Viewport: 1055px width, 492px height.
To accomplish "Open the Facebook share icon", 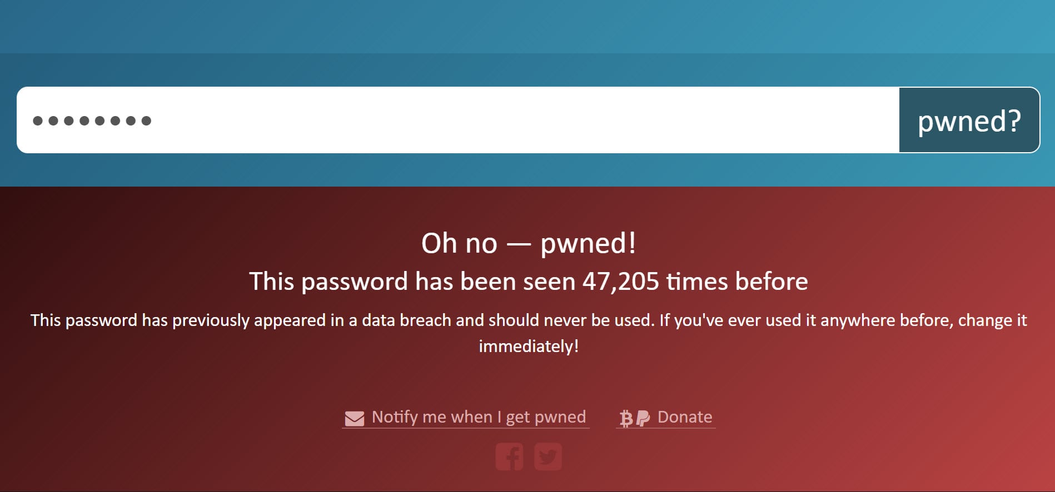I will tap(509, 456).
